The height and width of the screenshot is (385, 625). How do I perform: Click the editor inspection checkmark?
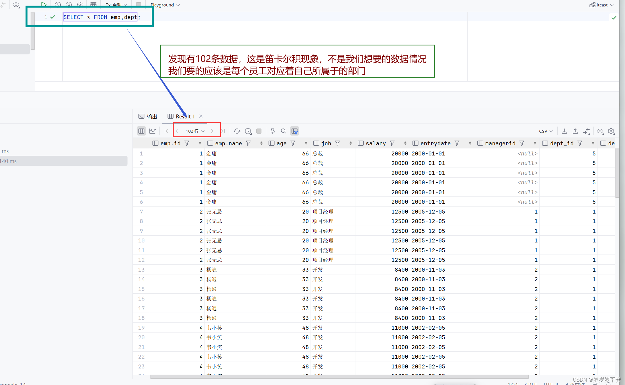coord(614,18)
